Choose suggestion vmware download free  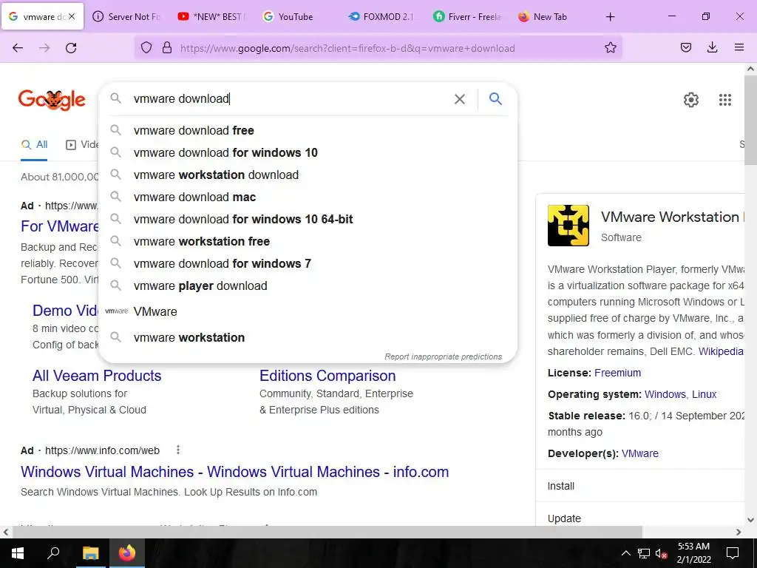(x=308, y=130)
